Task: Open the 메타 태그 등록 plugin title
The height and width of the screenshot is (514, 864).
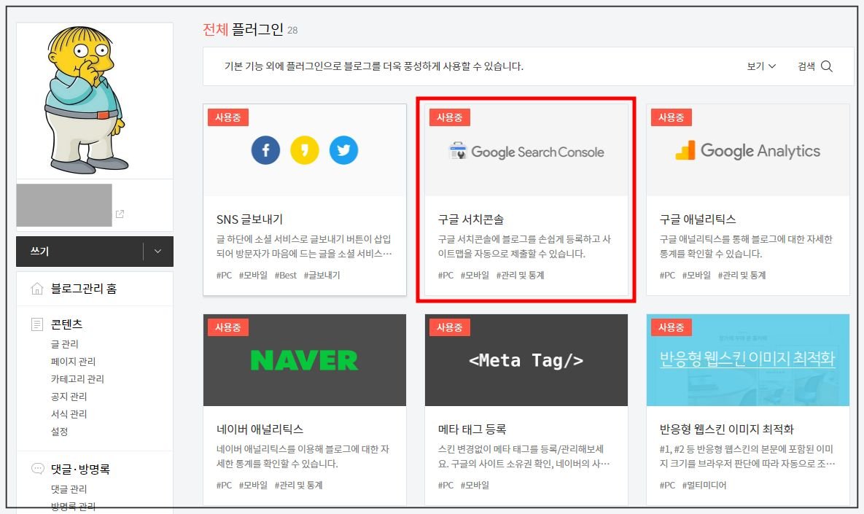Action: [x=472, y=429]
